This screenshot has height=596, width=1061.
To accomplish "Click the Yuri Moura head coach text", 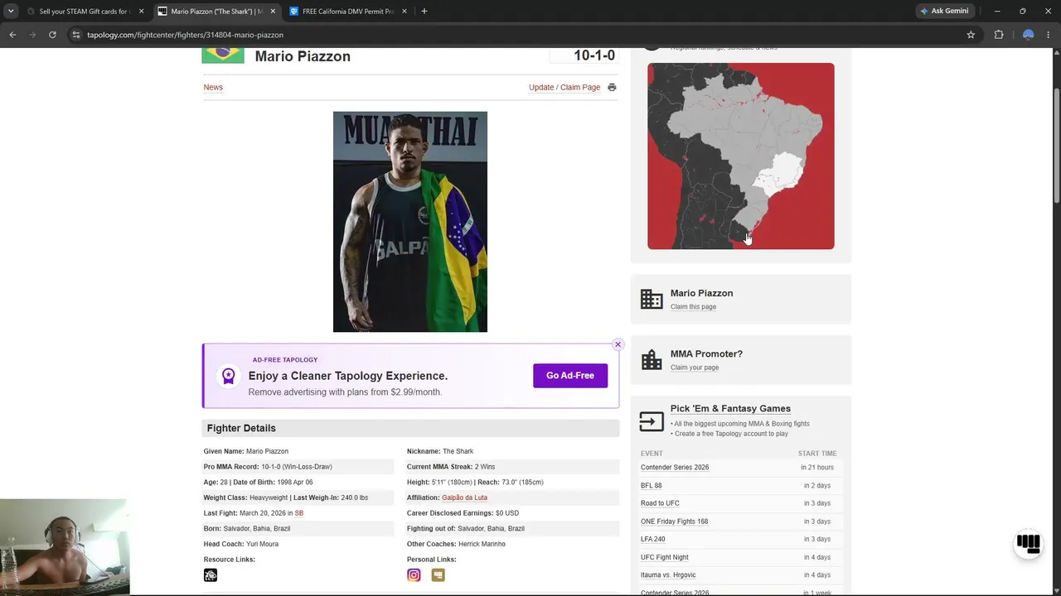I will tap(262, 544).
